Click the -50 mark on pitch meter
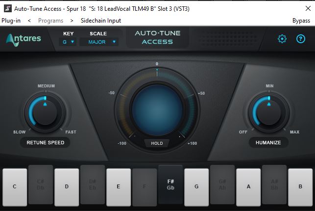The height and width of the screenshot is (211, 315). pyautogui.click(x=112, y=93)
